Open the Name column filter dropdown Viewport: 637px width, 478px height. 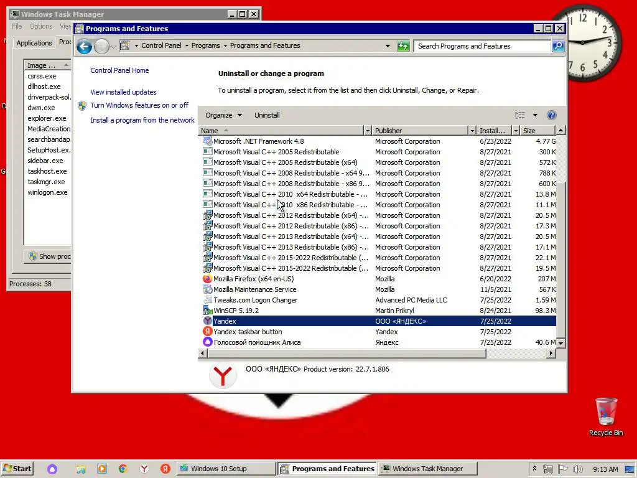[368, 131]
